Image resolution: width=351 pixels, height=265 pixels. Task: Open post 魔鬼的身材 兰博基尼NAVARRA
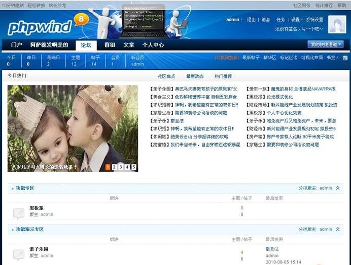click(x=303, y=89)
